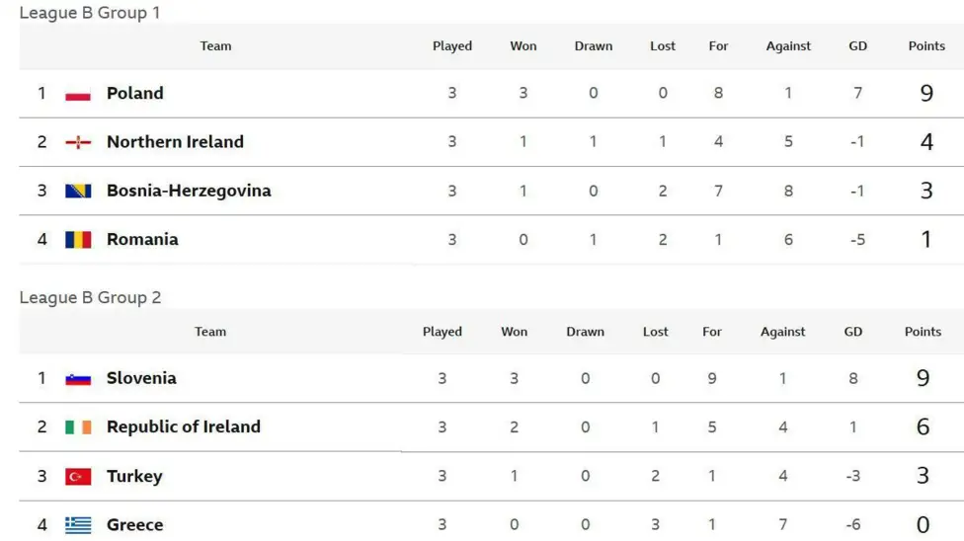
Task: Click the Northern Ireland flag icon
Action: coord(78,142)
